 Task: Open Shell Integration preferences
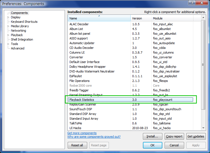pos(22,39)
